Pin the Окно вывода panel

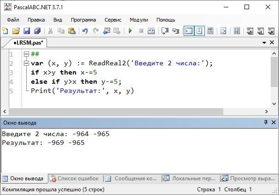pos(266,122)
